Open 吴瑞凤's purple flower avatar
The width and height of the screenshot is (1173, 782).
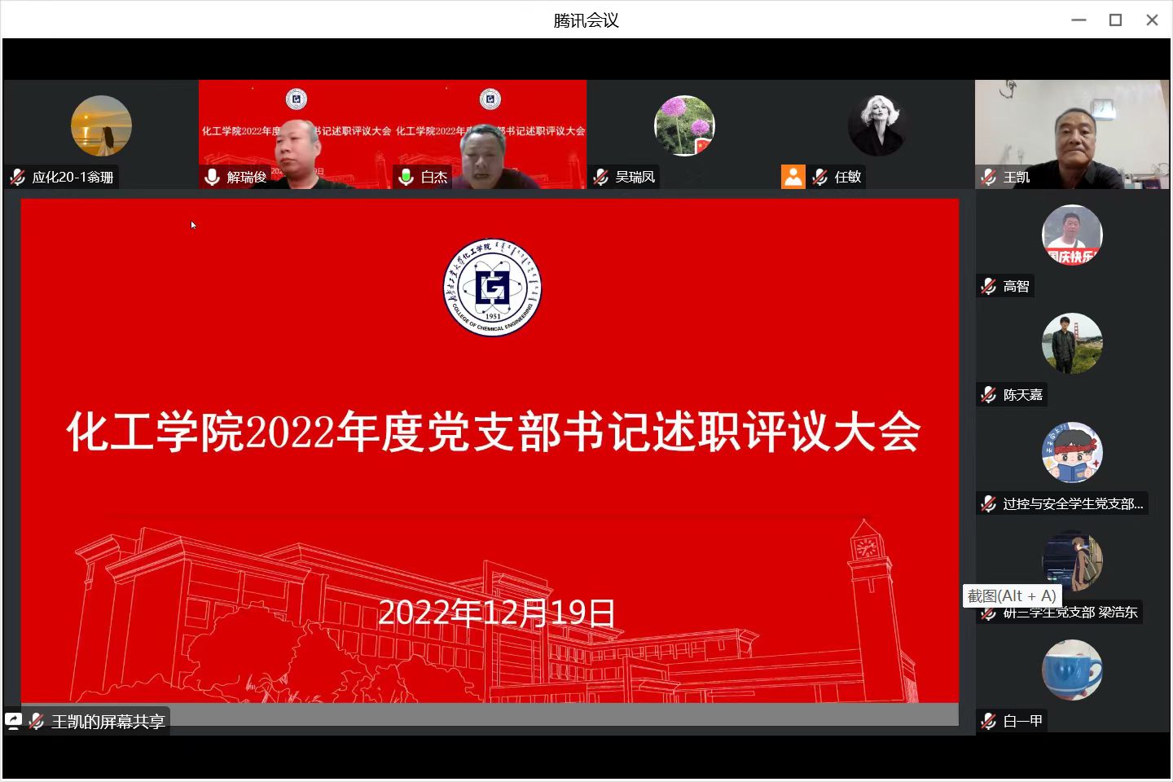(x=684, y=126)
